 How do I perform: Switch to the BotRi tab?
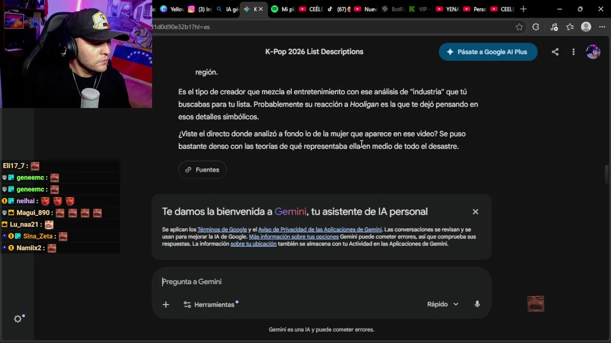[x=393, y=9]
